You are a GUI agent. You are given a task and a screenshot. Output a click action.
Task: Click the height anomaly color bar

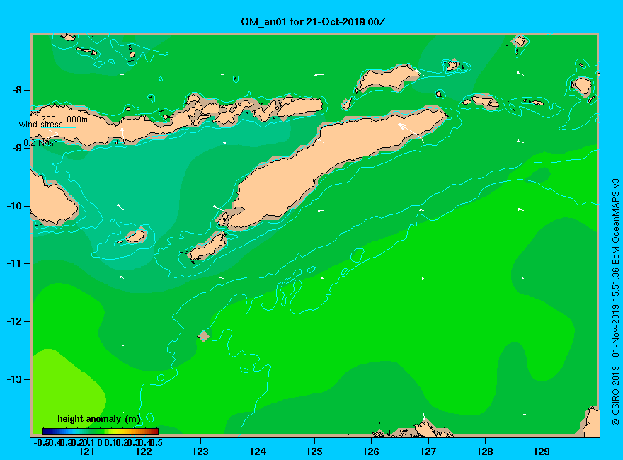[101, 431]
